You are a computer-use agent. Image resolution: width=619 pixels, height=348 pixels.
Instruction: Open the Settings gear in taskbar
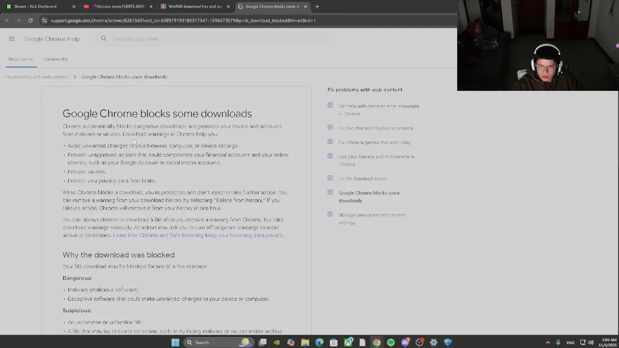pos(434,342)
